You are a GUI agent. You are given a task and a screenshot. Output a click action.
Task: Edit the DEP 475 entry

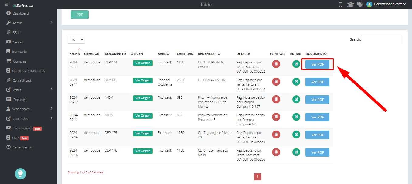tap(296, 135)
